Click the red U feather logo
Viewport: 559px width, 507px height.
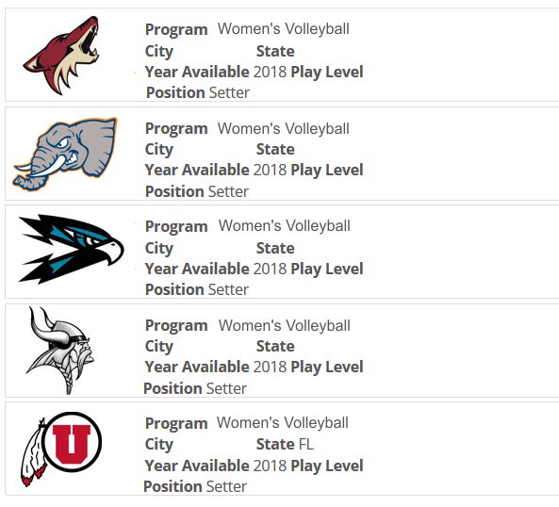click(x=61, y=449)
